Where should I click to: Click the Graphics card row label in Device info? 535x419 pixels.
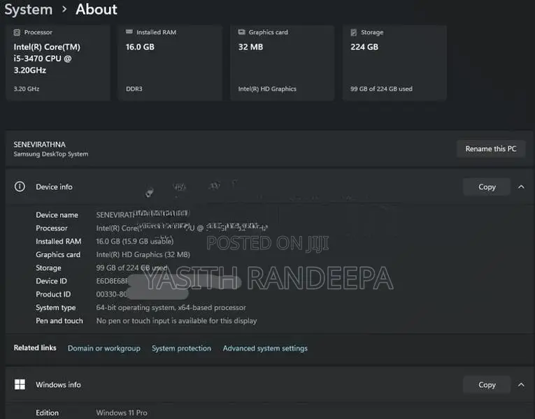click(x=58, y=255)
